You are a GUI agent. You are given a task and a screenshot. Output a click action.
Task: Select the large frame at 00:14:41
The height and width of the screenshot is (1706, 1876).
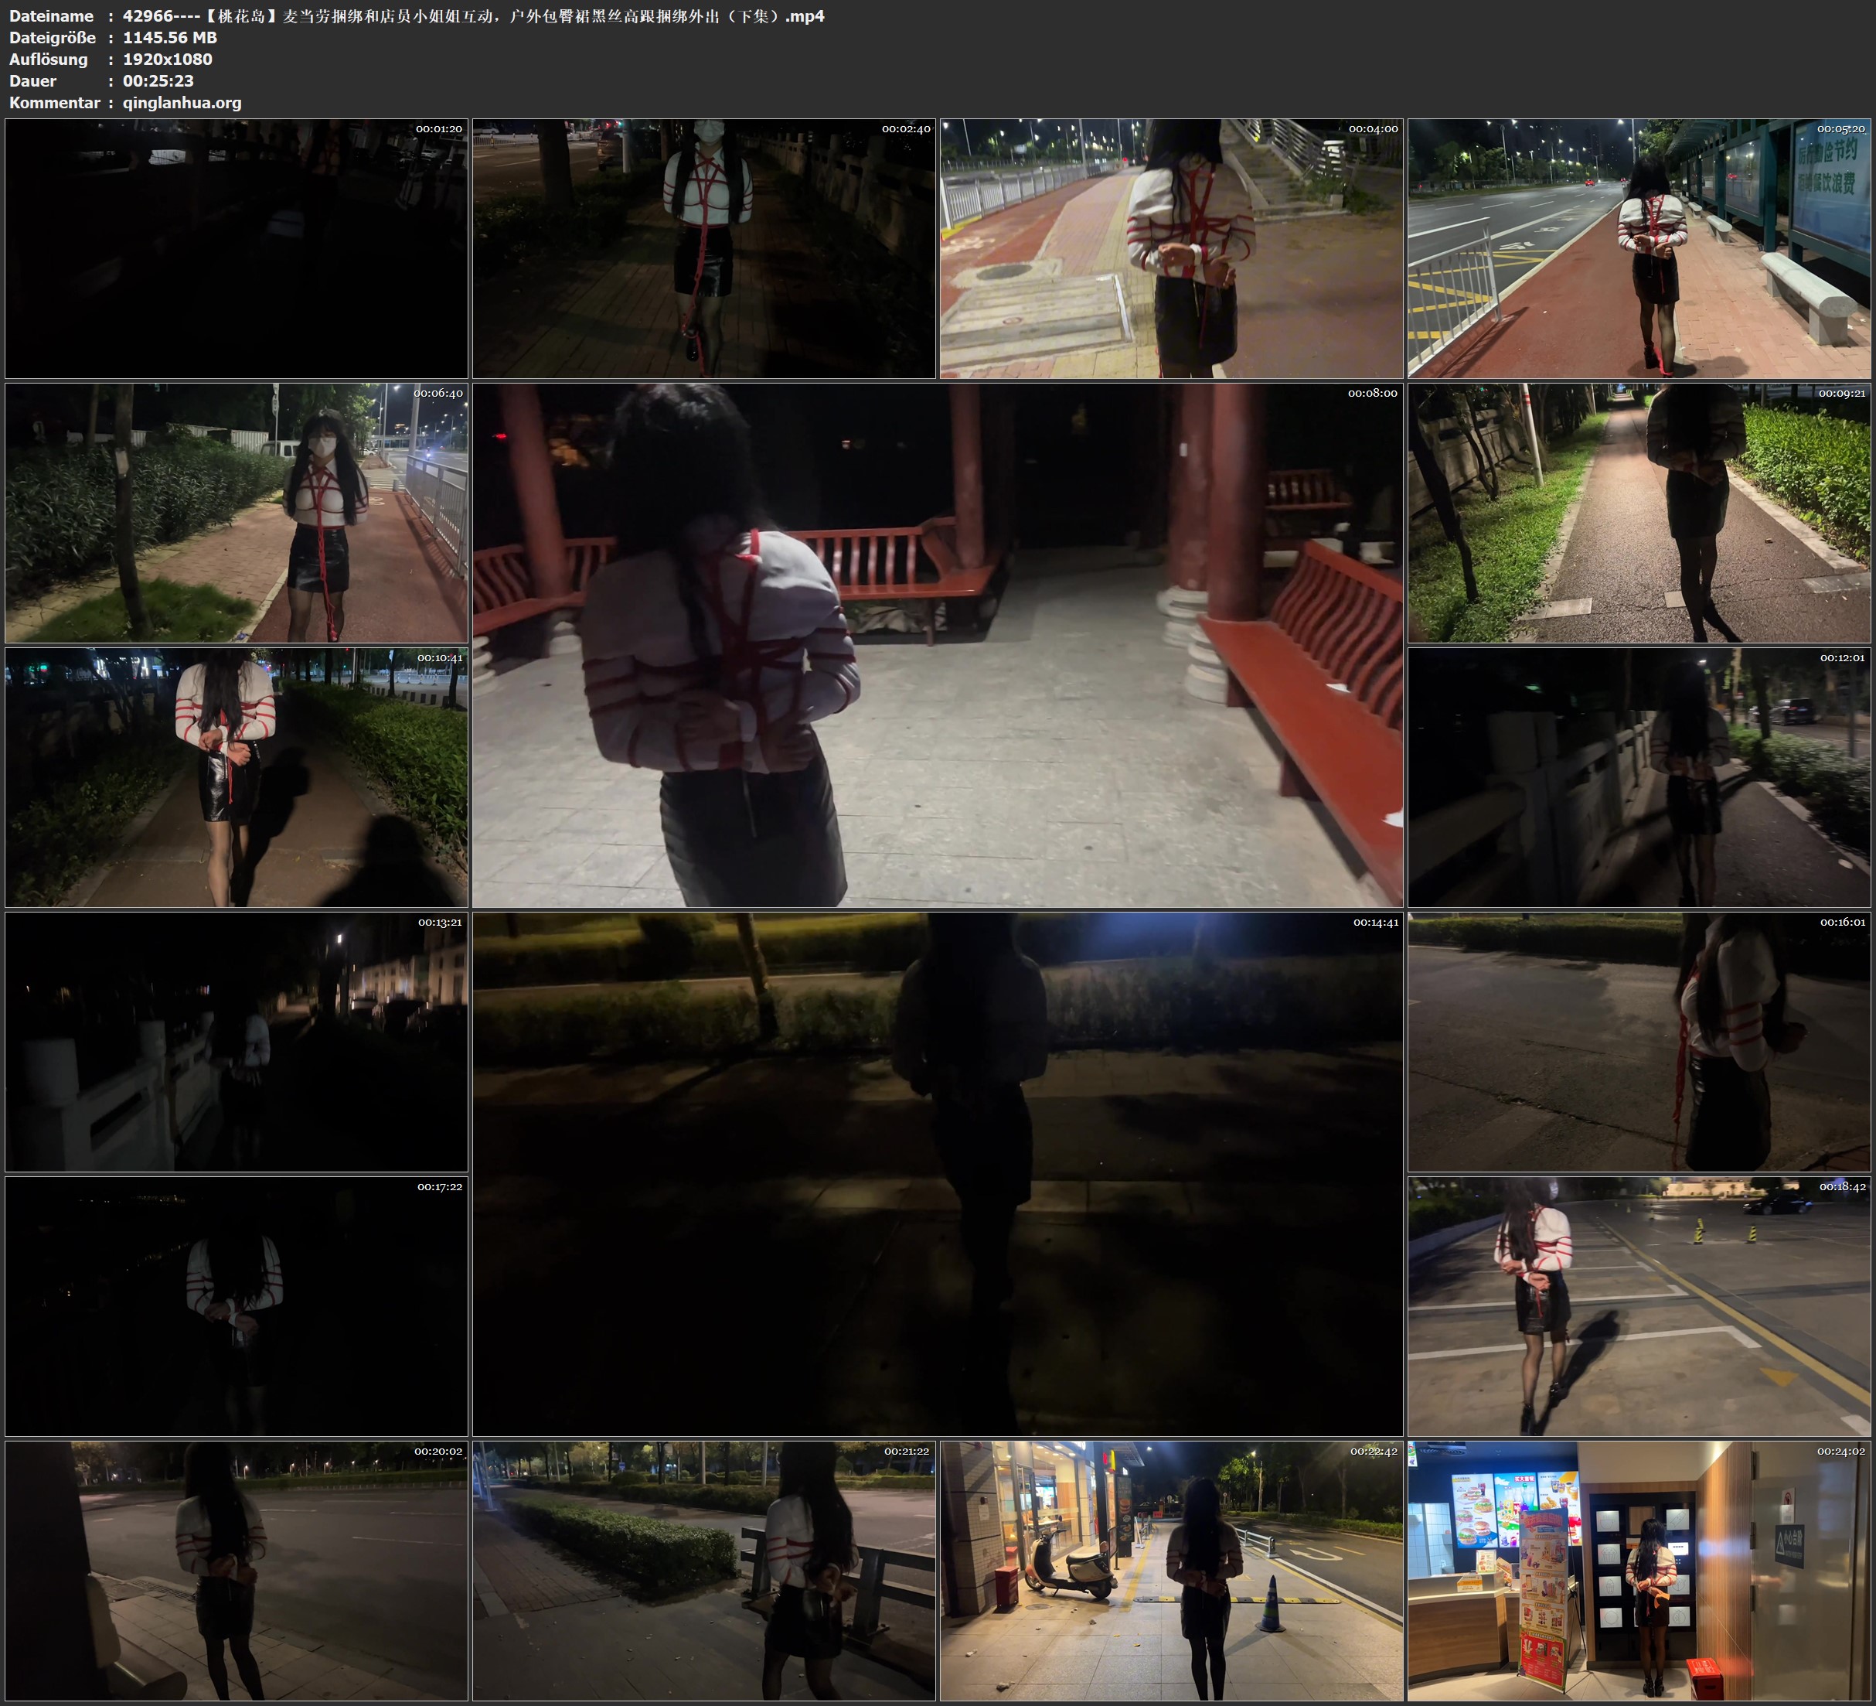point(937,1173)
